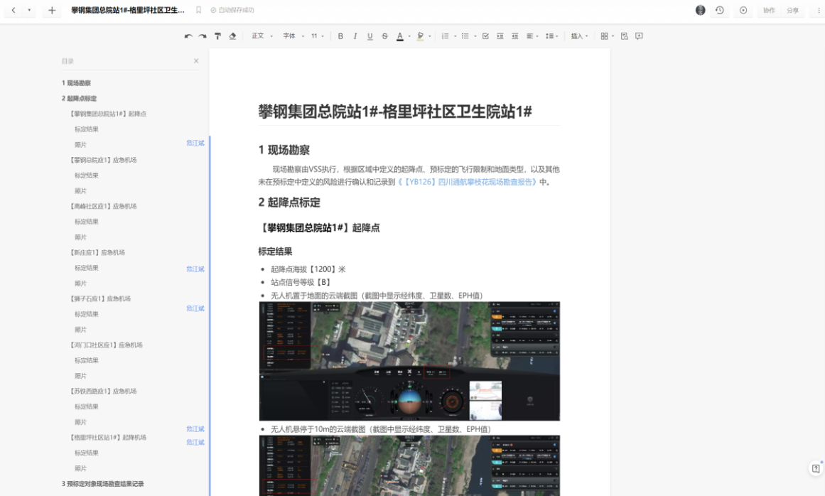This screenshot has height=496, width=825.
Task: Jump to outline item 1 现场勘察
Action: [x=76, y=83]
